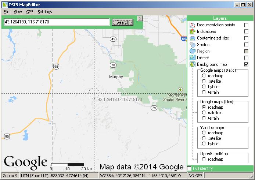
Task: Click the Google logo on the map
Action: click(25, 163)
